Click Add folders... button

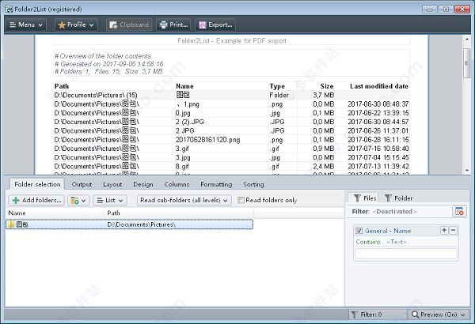point(36,200)
